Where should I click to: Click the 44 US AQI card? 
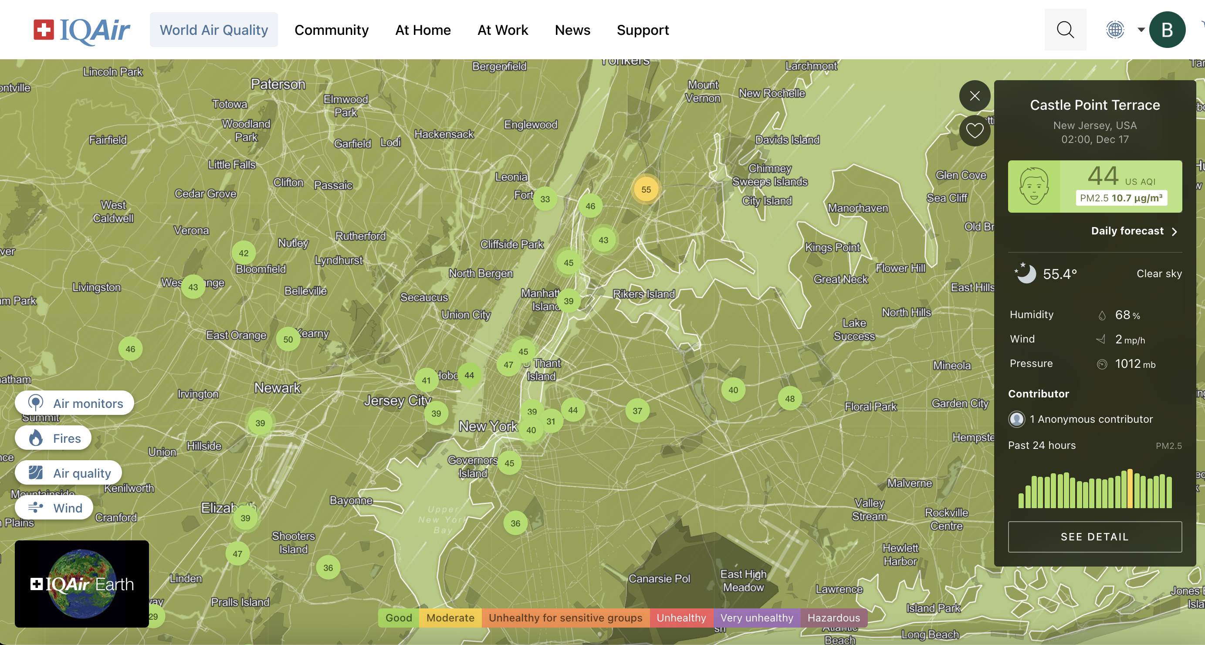pos(1095,186)
